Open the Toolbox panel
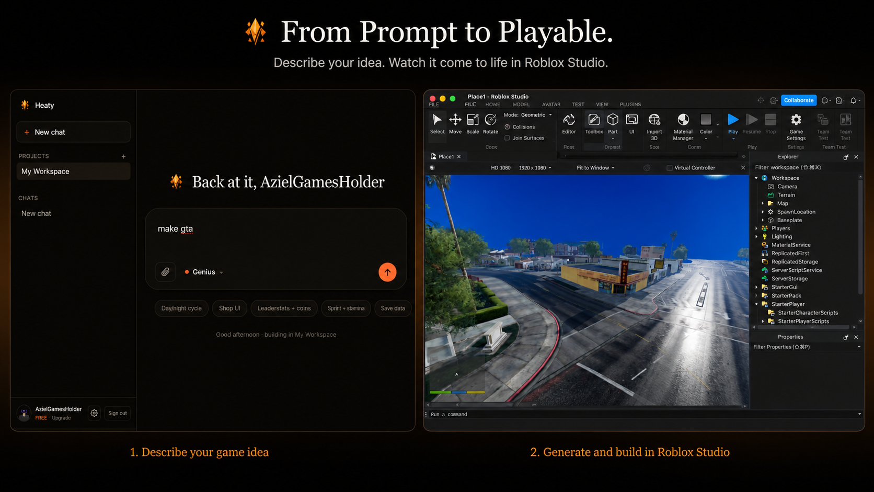The height and width of the screenshot is (492, 874). 594,124
